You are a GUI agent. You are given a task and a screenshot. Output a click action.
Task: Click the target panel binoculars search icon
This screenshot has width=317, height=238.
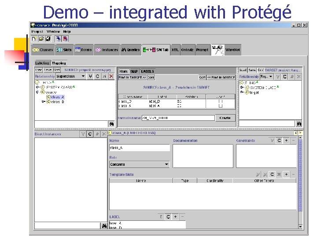tap(299, 123)
